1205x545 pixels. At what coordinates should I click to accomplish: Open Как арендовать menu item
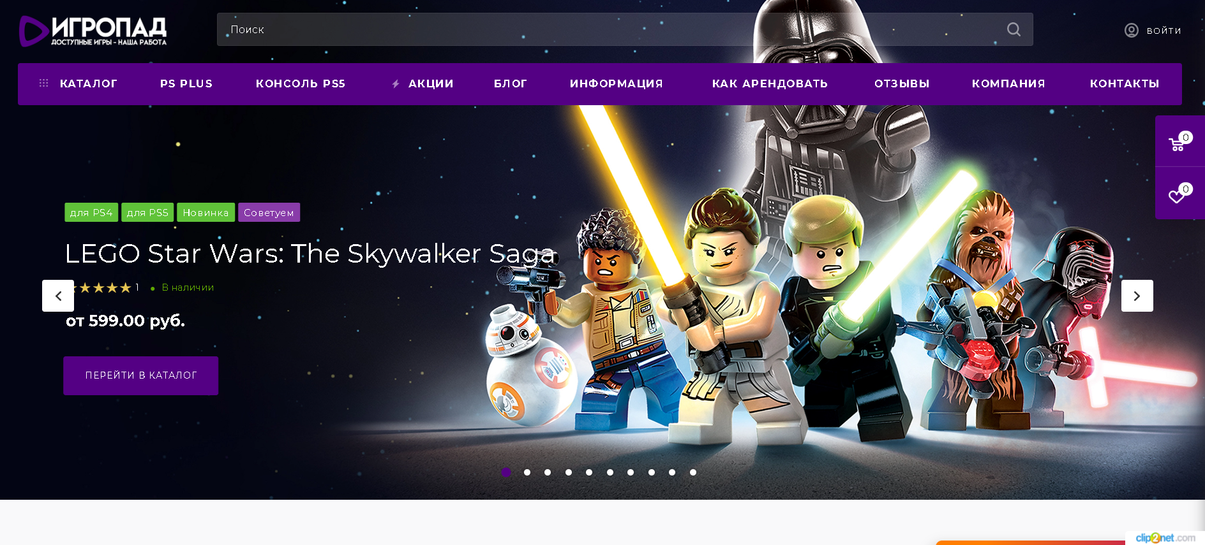coord(770,84)
